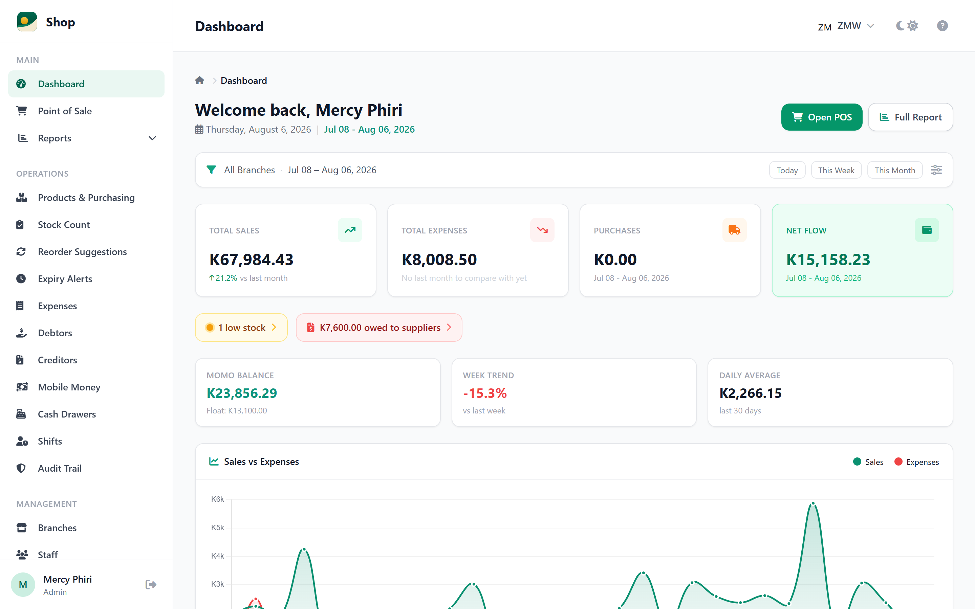The width and height of the screenshot is (975, 609).
Task: Click the Branches store icon
Action: (x=21, y=527)
